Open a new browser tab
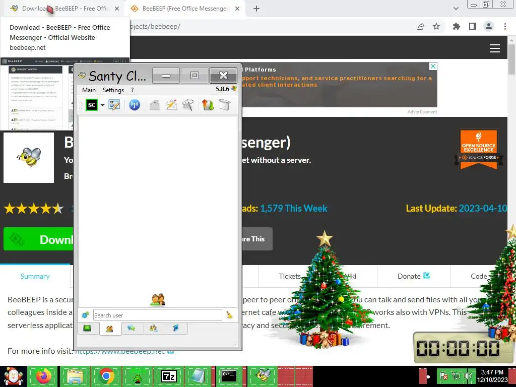 tap(256, 9)
